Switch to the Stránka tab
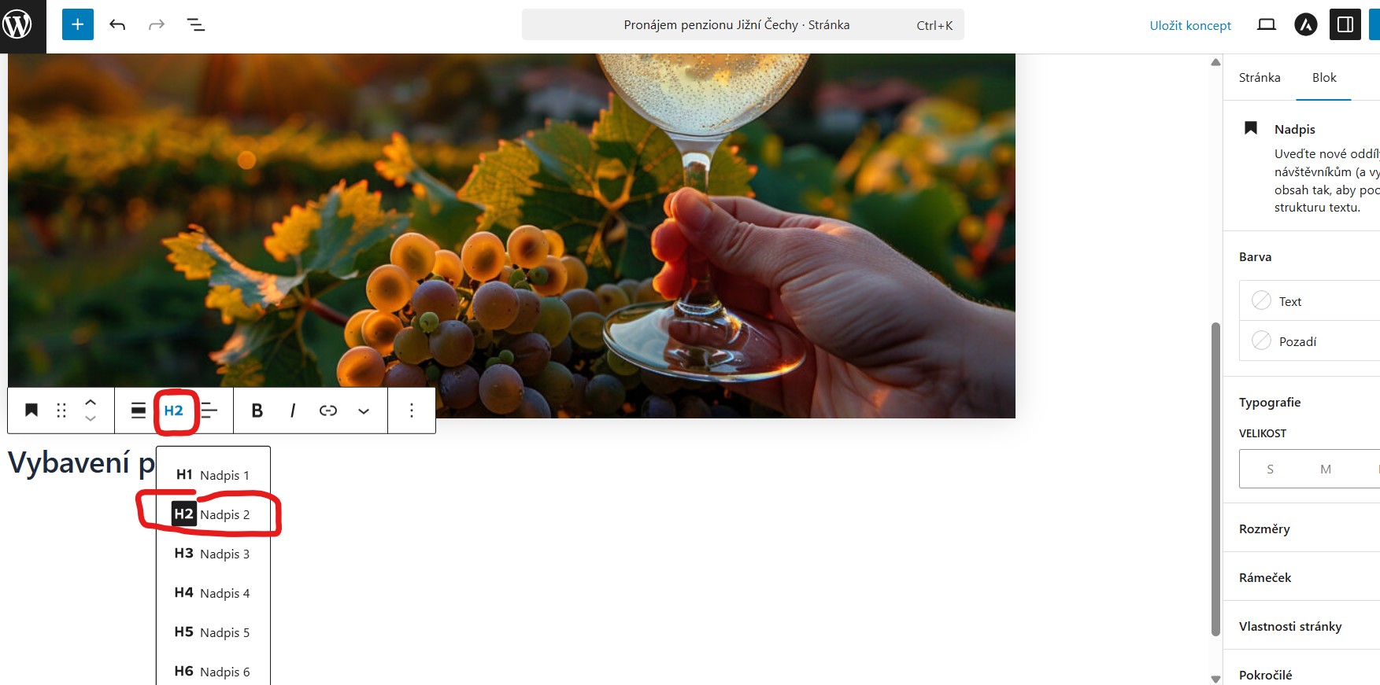Viewport: 1380px width, 685px height. click(1260, 77)
